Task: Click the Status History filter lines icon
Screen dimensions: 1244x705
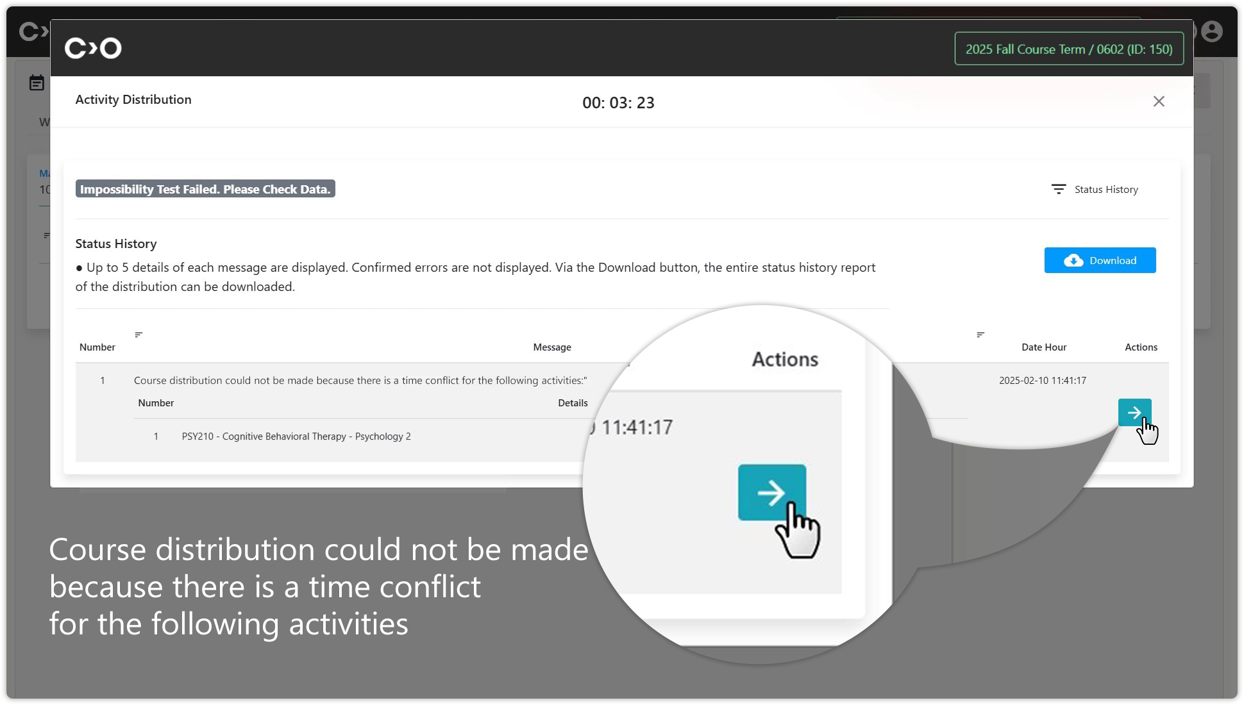Action: 1058,189
